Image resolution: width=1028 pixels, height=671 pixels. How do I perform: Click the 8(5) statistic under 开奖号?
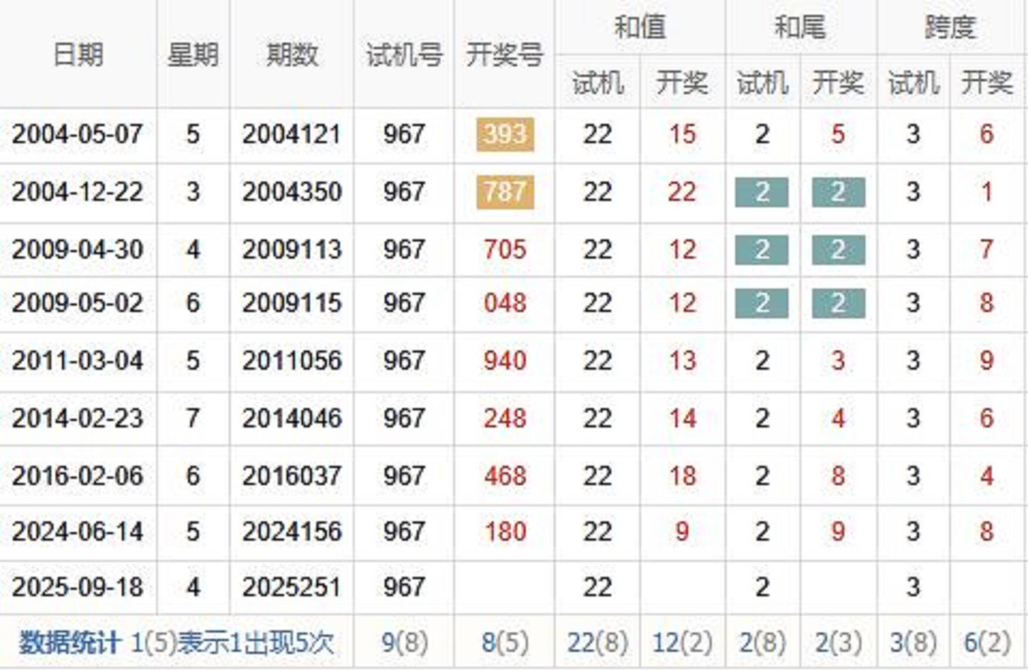[505, 643]
